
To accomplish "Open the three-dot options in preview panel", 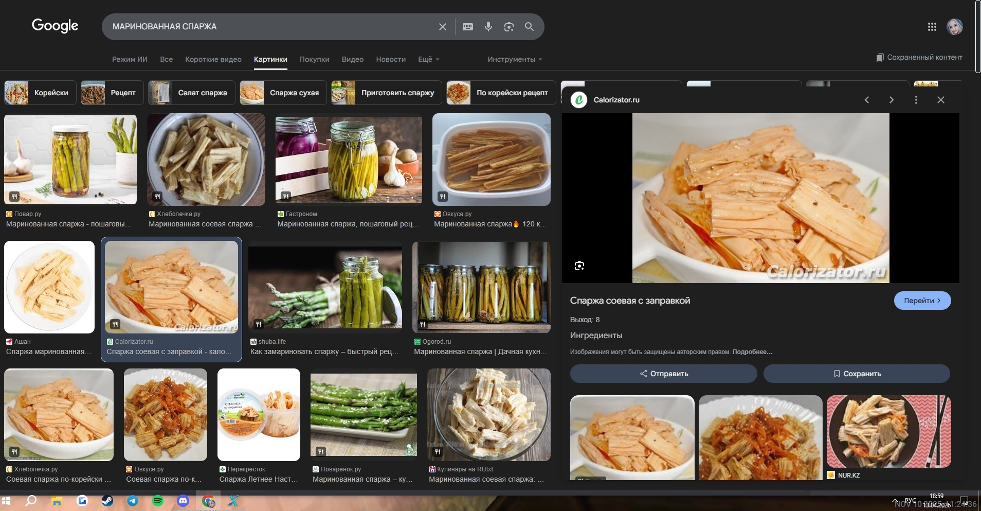I will coord(916,100).
